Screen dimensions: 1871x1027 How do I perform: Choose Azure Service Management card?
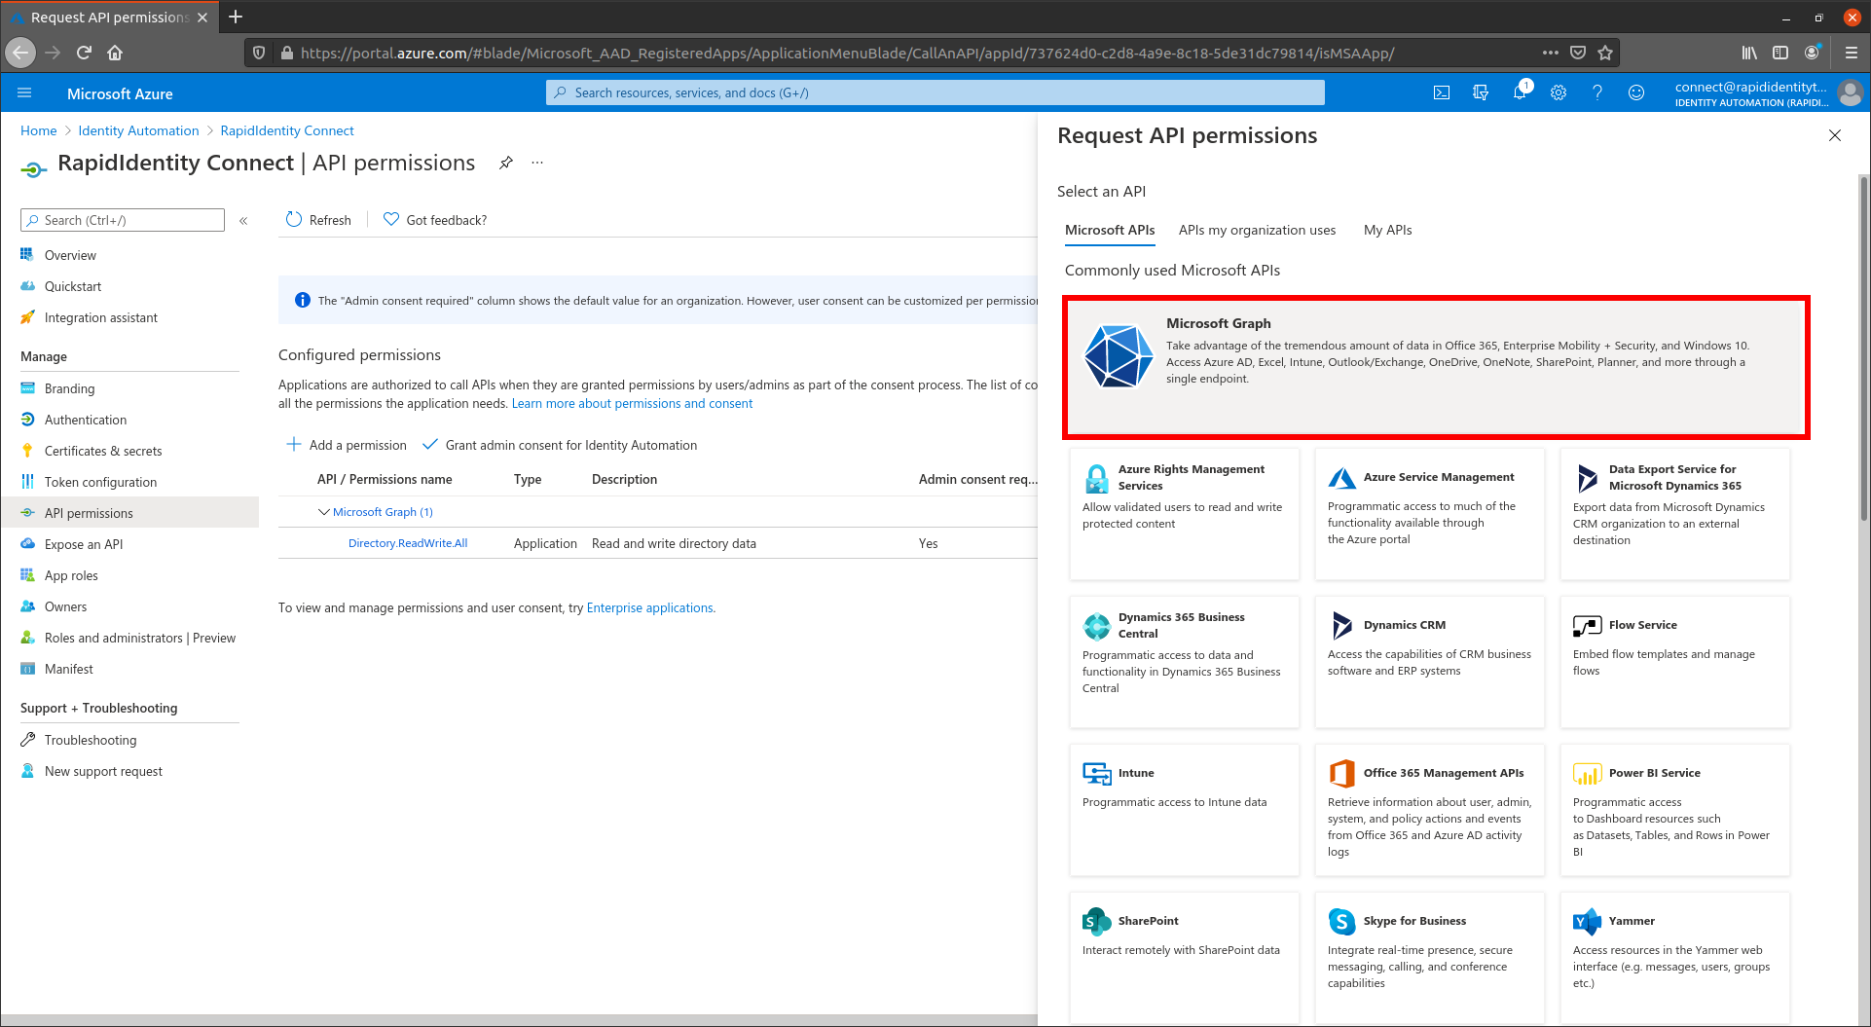(x=1429, y=513)
